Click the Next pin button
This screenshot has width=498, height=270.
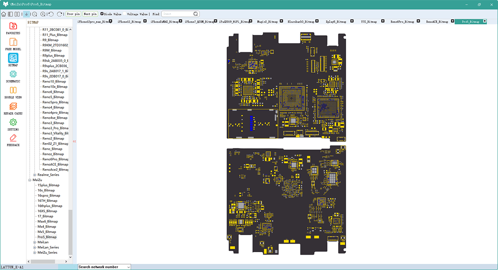point(90,14)
